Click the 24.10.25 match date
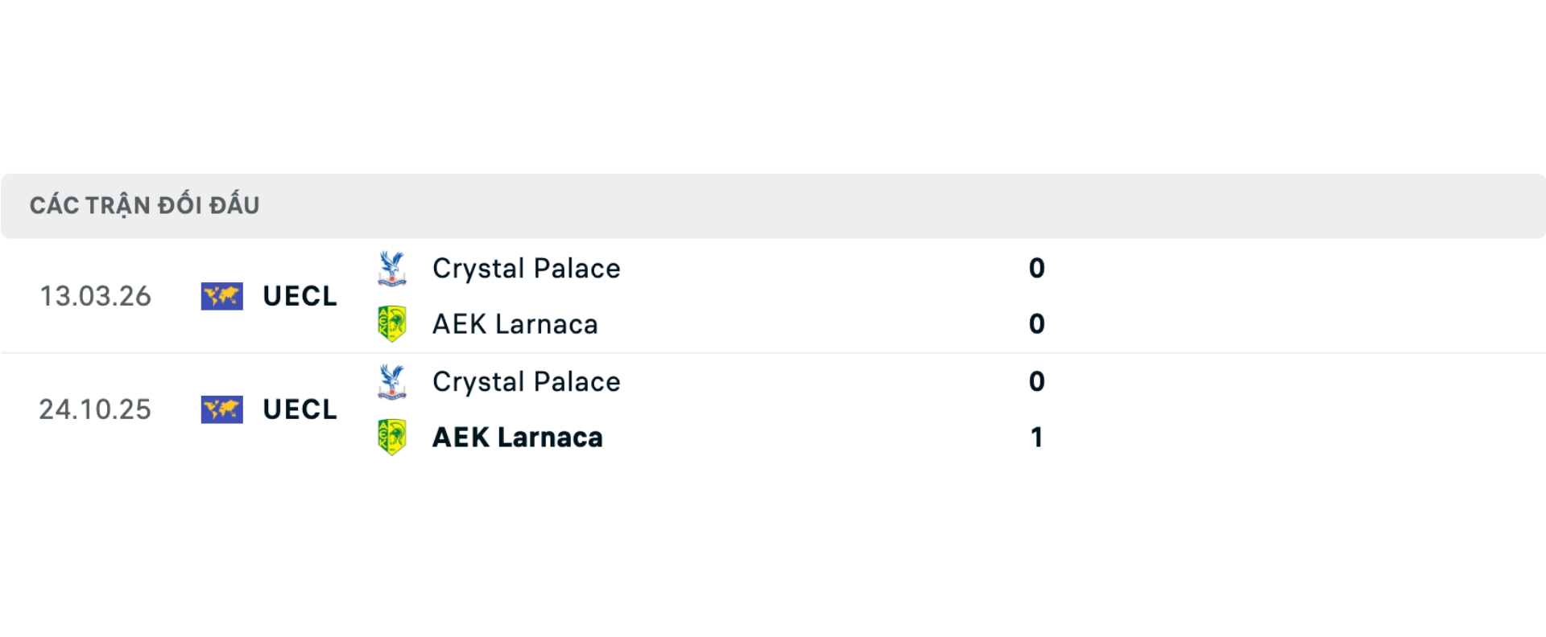Viewport: 1546px width, 637px height. (x=95, y=410)
